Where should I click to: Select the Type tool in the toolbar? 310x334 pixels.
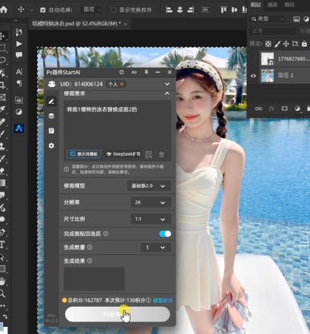2,244
